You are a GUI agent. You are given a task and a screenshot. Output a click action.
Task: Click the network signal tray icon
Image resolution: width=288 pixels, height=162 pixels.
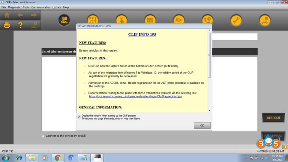[262, 158]
